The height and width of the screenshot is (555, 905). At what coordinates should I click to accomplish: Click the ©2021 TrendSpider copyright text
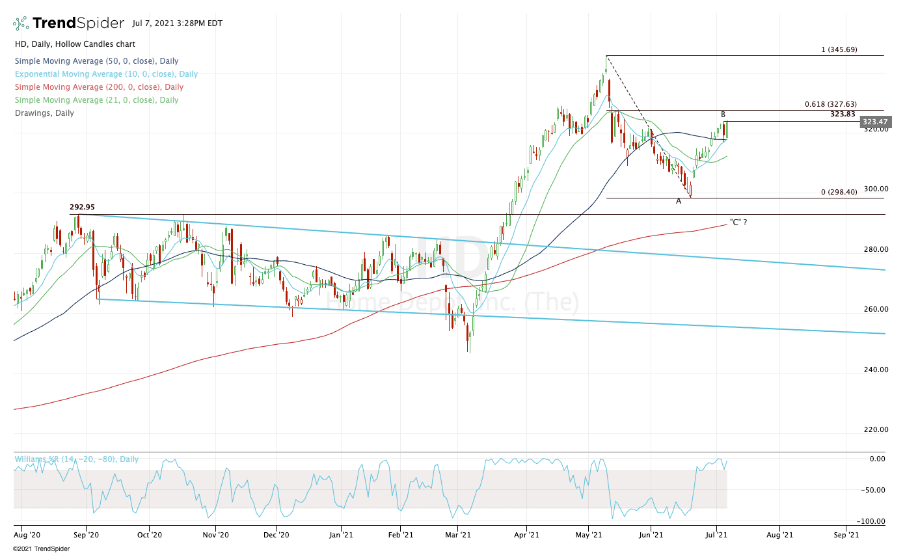[x=41, y=548]
